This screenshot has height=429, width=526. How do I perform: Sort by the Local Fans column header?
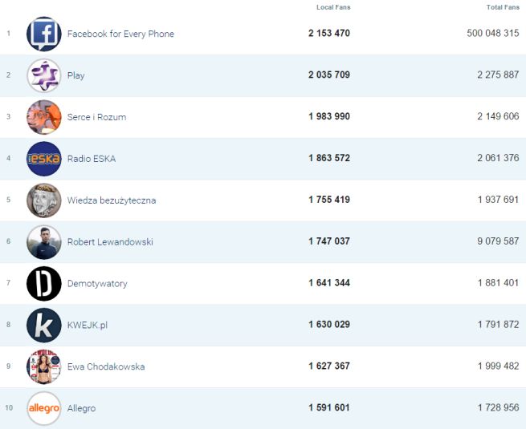(x=333, y=7)
